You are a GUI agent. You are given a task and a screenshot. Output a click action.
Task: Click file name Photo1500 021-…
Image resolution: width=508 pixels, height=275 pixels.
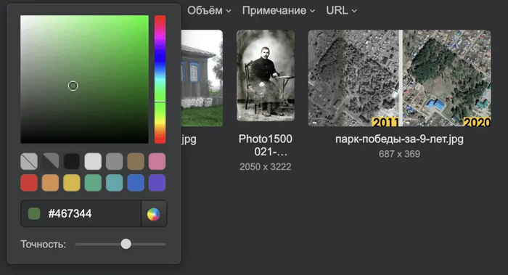(266, 145)
